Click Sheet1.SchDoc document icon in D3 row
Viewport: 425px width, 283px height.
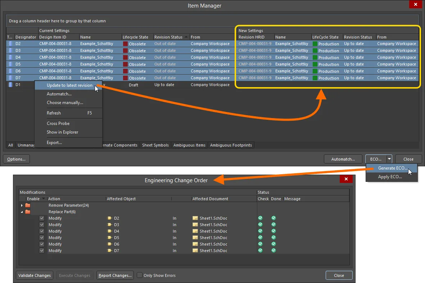(195, 225)
